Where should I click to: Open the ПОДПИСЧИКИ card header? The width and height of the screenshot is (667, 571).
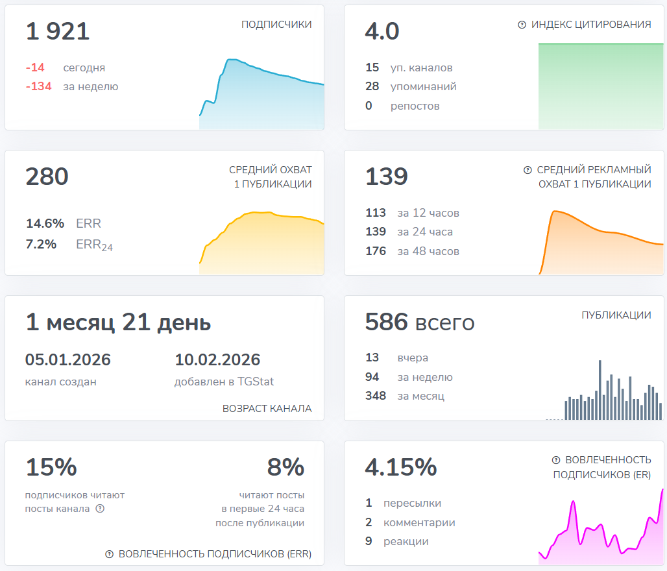276,24
